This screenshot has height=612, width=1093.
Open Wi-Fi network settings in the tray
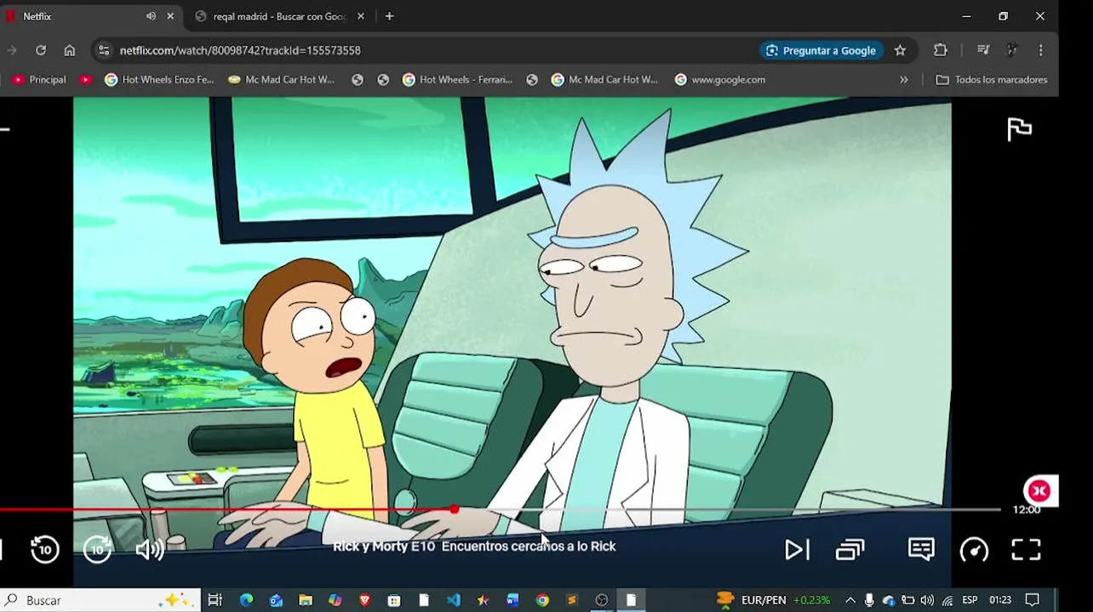point(947,600)
